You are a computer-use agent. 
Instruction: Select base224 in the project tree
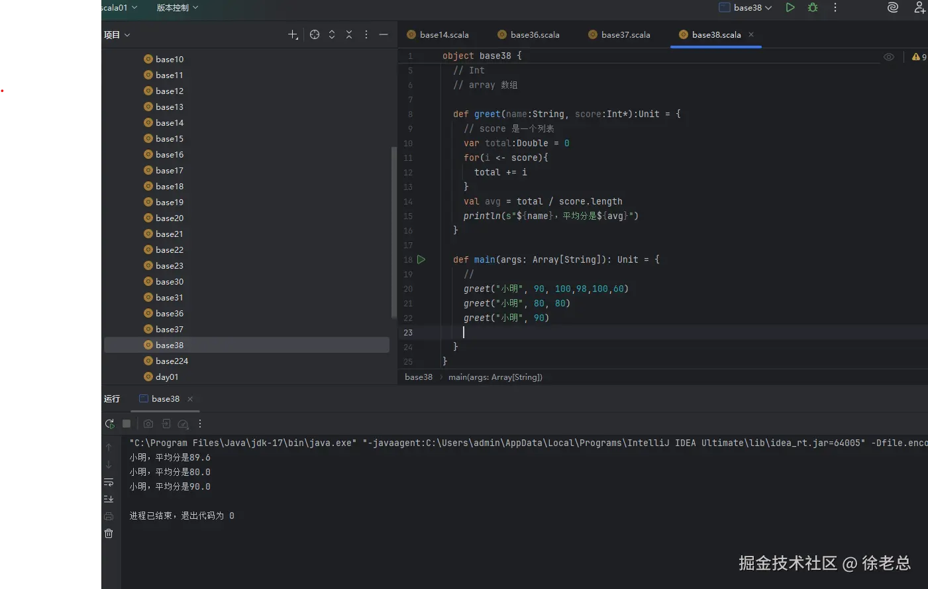[x=172, y=361]
